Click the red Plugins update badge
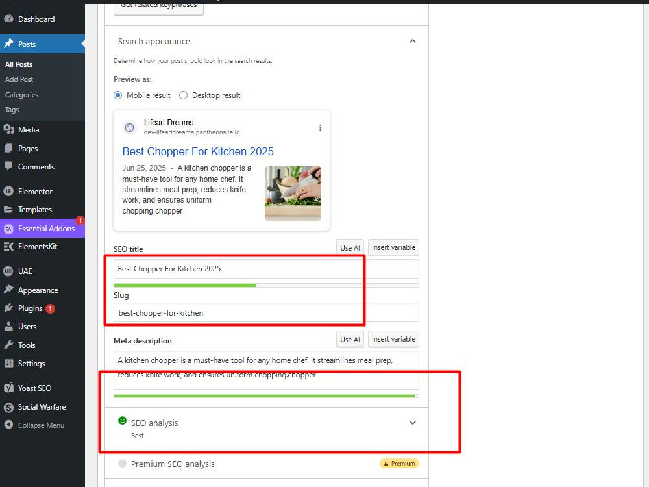Image resolution: width=649 pixels, height=487 pixels. [50, 308]
